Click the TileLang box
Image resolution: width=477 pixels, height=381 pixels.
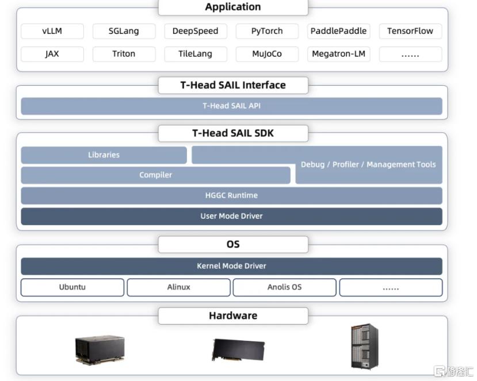[195, 54]
